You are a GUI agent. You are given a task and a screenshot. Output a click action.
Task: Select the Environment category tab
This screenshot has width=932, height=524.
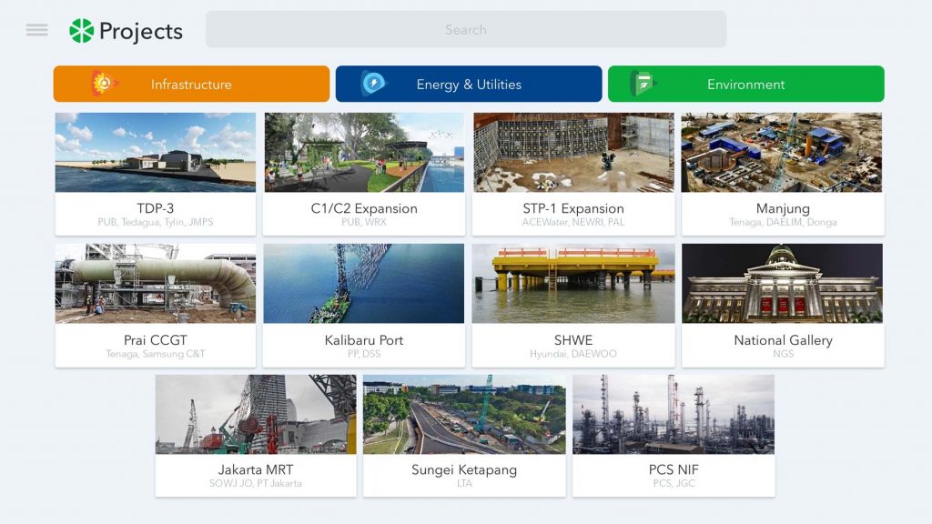746,84
